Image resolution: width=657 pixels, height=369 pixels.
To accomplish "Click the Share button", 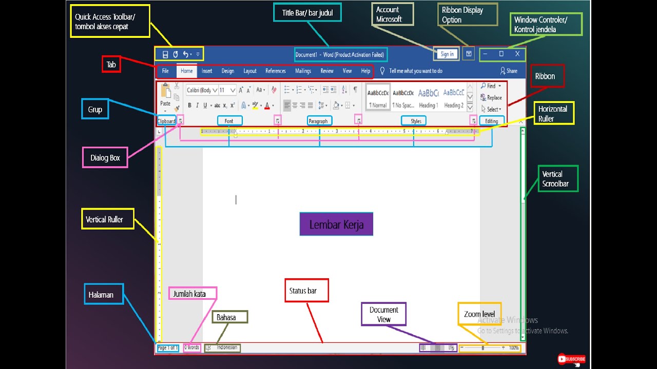I will pyautogui.click(x=509, y=71).
